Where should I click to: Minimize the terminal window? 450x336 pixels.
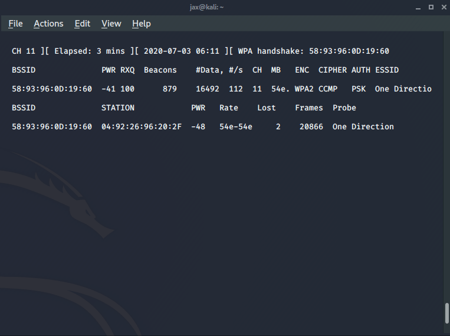[418, 7]
